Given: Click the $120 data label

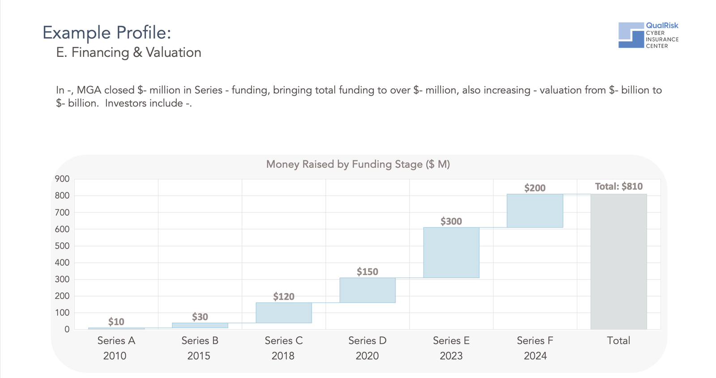Looking at the screenshot, I should point(284,296).
